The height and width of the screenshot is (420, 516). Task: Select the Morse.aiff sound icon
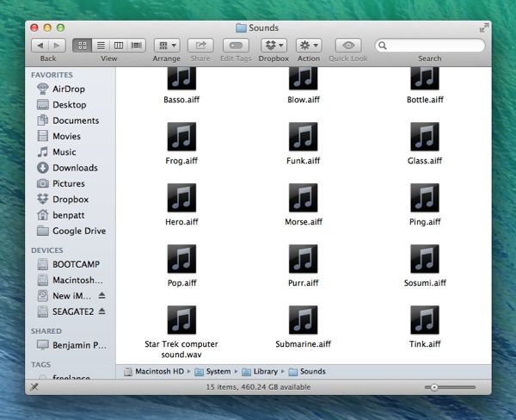point(303,198)
